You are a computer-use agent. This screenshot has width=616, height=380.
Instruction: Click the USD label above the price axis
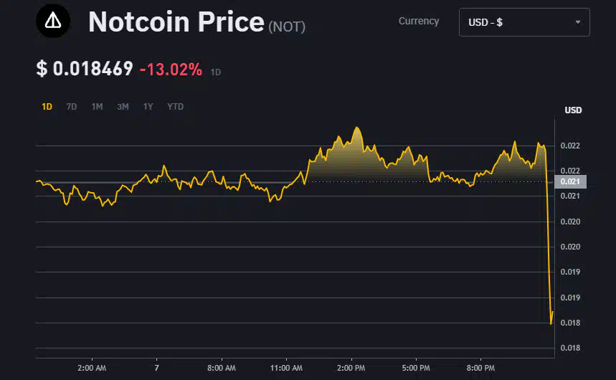coord(573,110)
